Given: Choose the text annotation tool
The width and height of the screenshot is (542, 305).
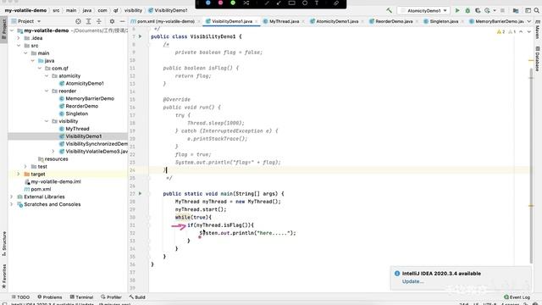Looking at the screenshot, I should (317, 3).
